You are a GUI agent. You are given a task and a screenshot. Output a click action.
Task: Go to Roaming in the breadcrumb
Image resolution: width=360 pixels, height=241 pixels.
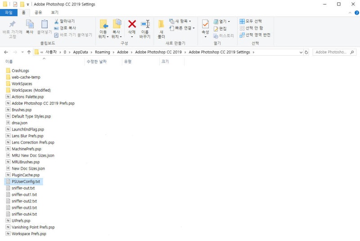pos(103,52)
